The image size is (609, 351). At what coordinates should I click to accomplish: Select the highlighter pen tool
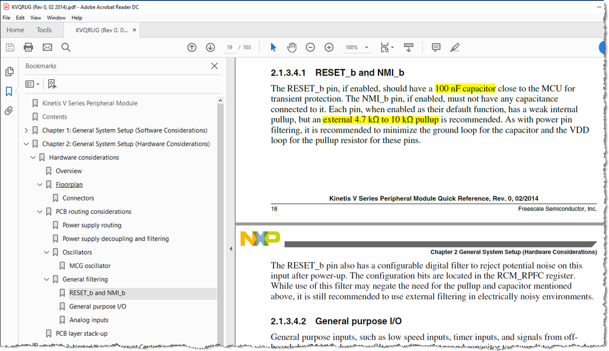(455, 48)
